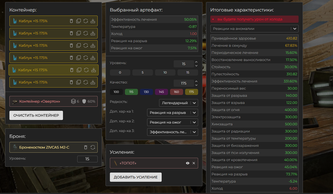333x194 pixels.
Task: Remove the «ТОПОТ» boost with the X
Action: tap(194, 163)
